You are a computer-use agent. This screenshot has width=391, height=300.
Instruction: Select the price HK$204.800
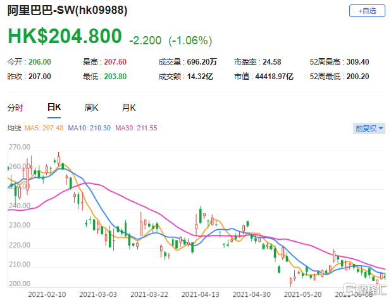(x=65, y=36)
